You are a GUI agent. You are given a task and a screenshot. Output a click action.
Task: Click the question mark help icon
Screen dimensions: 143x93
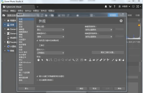point(114,6)
